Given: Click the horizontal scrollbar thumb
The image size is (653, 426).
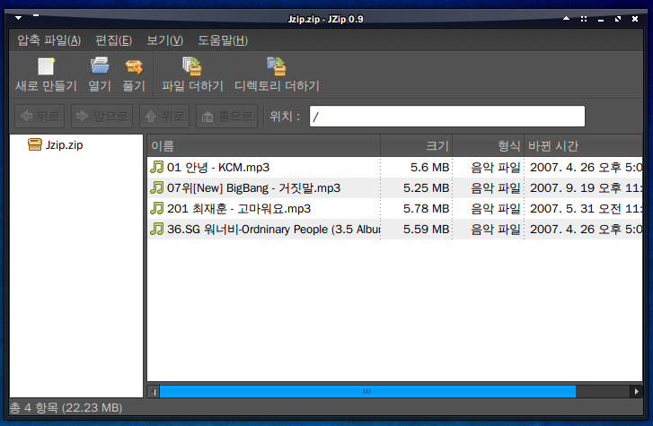Looking at the screenshot, I should coord(367,391).
